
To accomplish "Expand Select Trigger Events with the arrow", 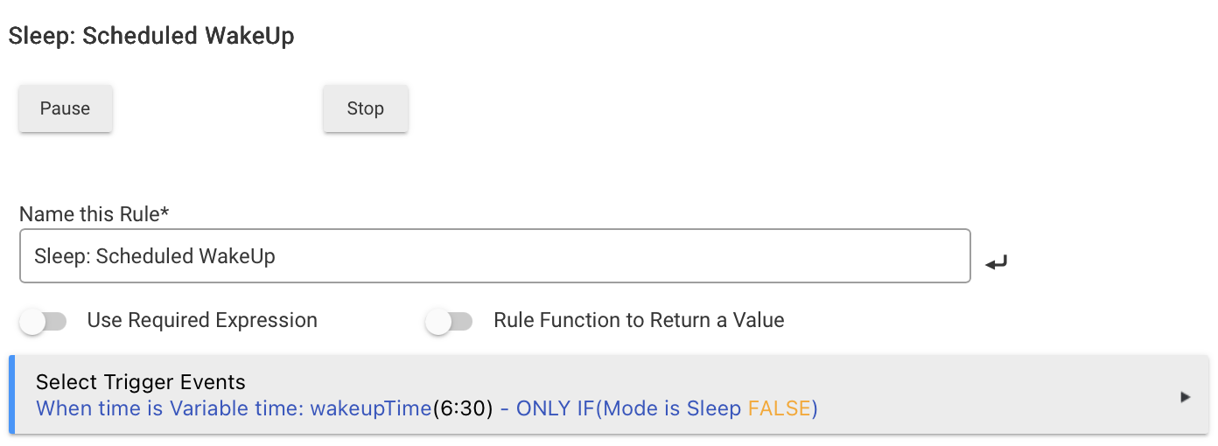I will pos(1186,397).
